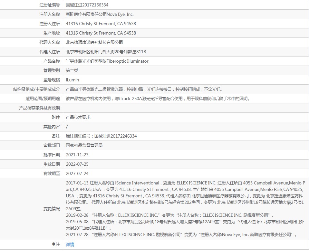Select effective date 2022-07-25

pos(77,164)
